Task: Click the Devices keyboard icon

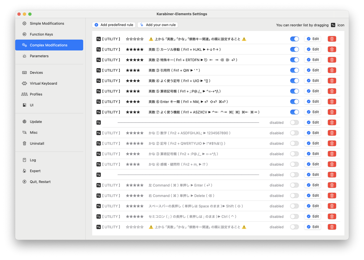Action: 25,73
